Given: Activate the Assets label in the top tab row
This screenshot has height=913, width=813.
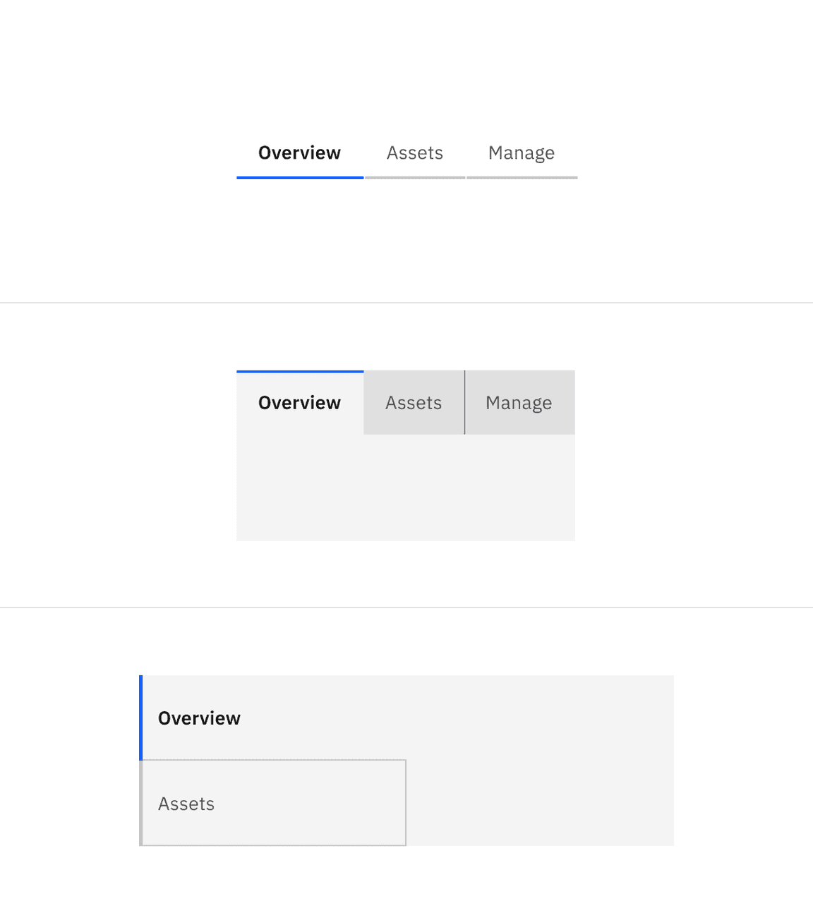Looking at the screenshot, I should [414, 152].
